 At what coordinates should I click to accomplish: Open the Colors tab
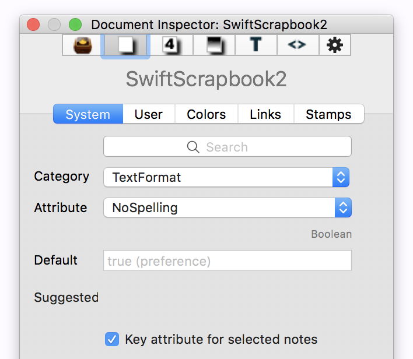[206, 114]
